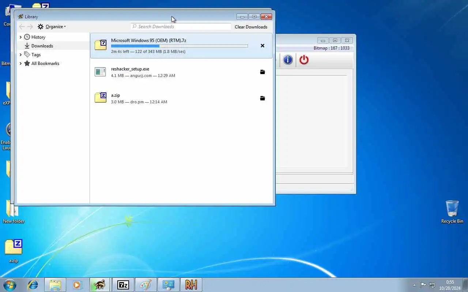Viewport: 468px width, 292px height.
Task: Click the reshacker_setup.exe file icon
Action: [x=100, y=72]
